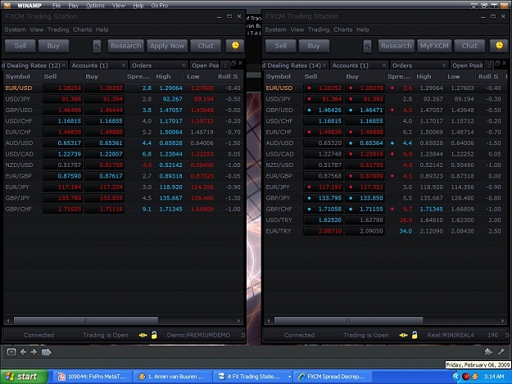The width and height of the screenshot is (512, 384).
Task: Close the Dealing Rates (14) tab
Action: pos(324,66)
